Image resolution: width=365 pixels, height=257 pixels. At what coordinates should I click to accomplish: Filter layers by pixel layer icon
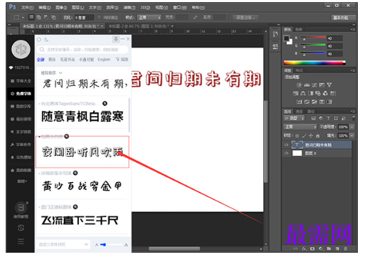coord(314,118)
